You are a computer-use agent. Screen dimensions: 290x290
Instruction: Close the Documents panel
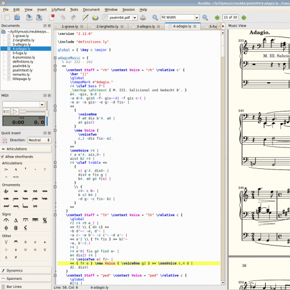point(49,25)
